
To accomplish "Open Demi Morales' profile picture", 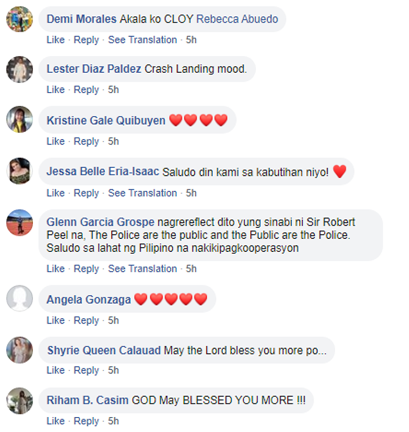I will [20, 19].
